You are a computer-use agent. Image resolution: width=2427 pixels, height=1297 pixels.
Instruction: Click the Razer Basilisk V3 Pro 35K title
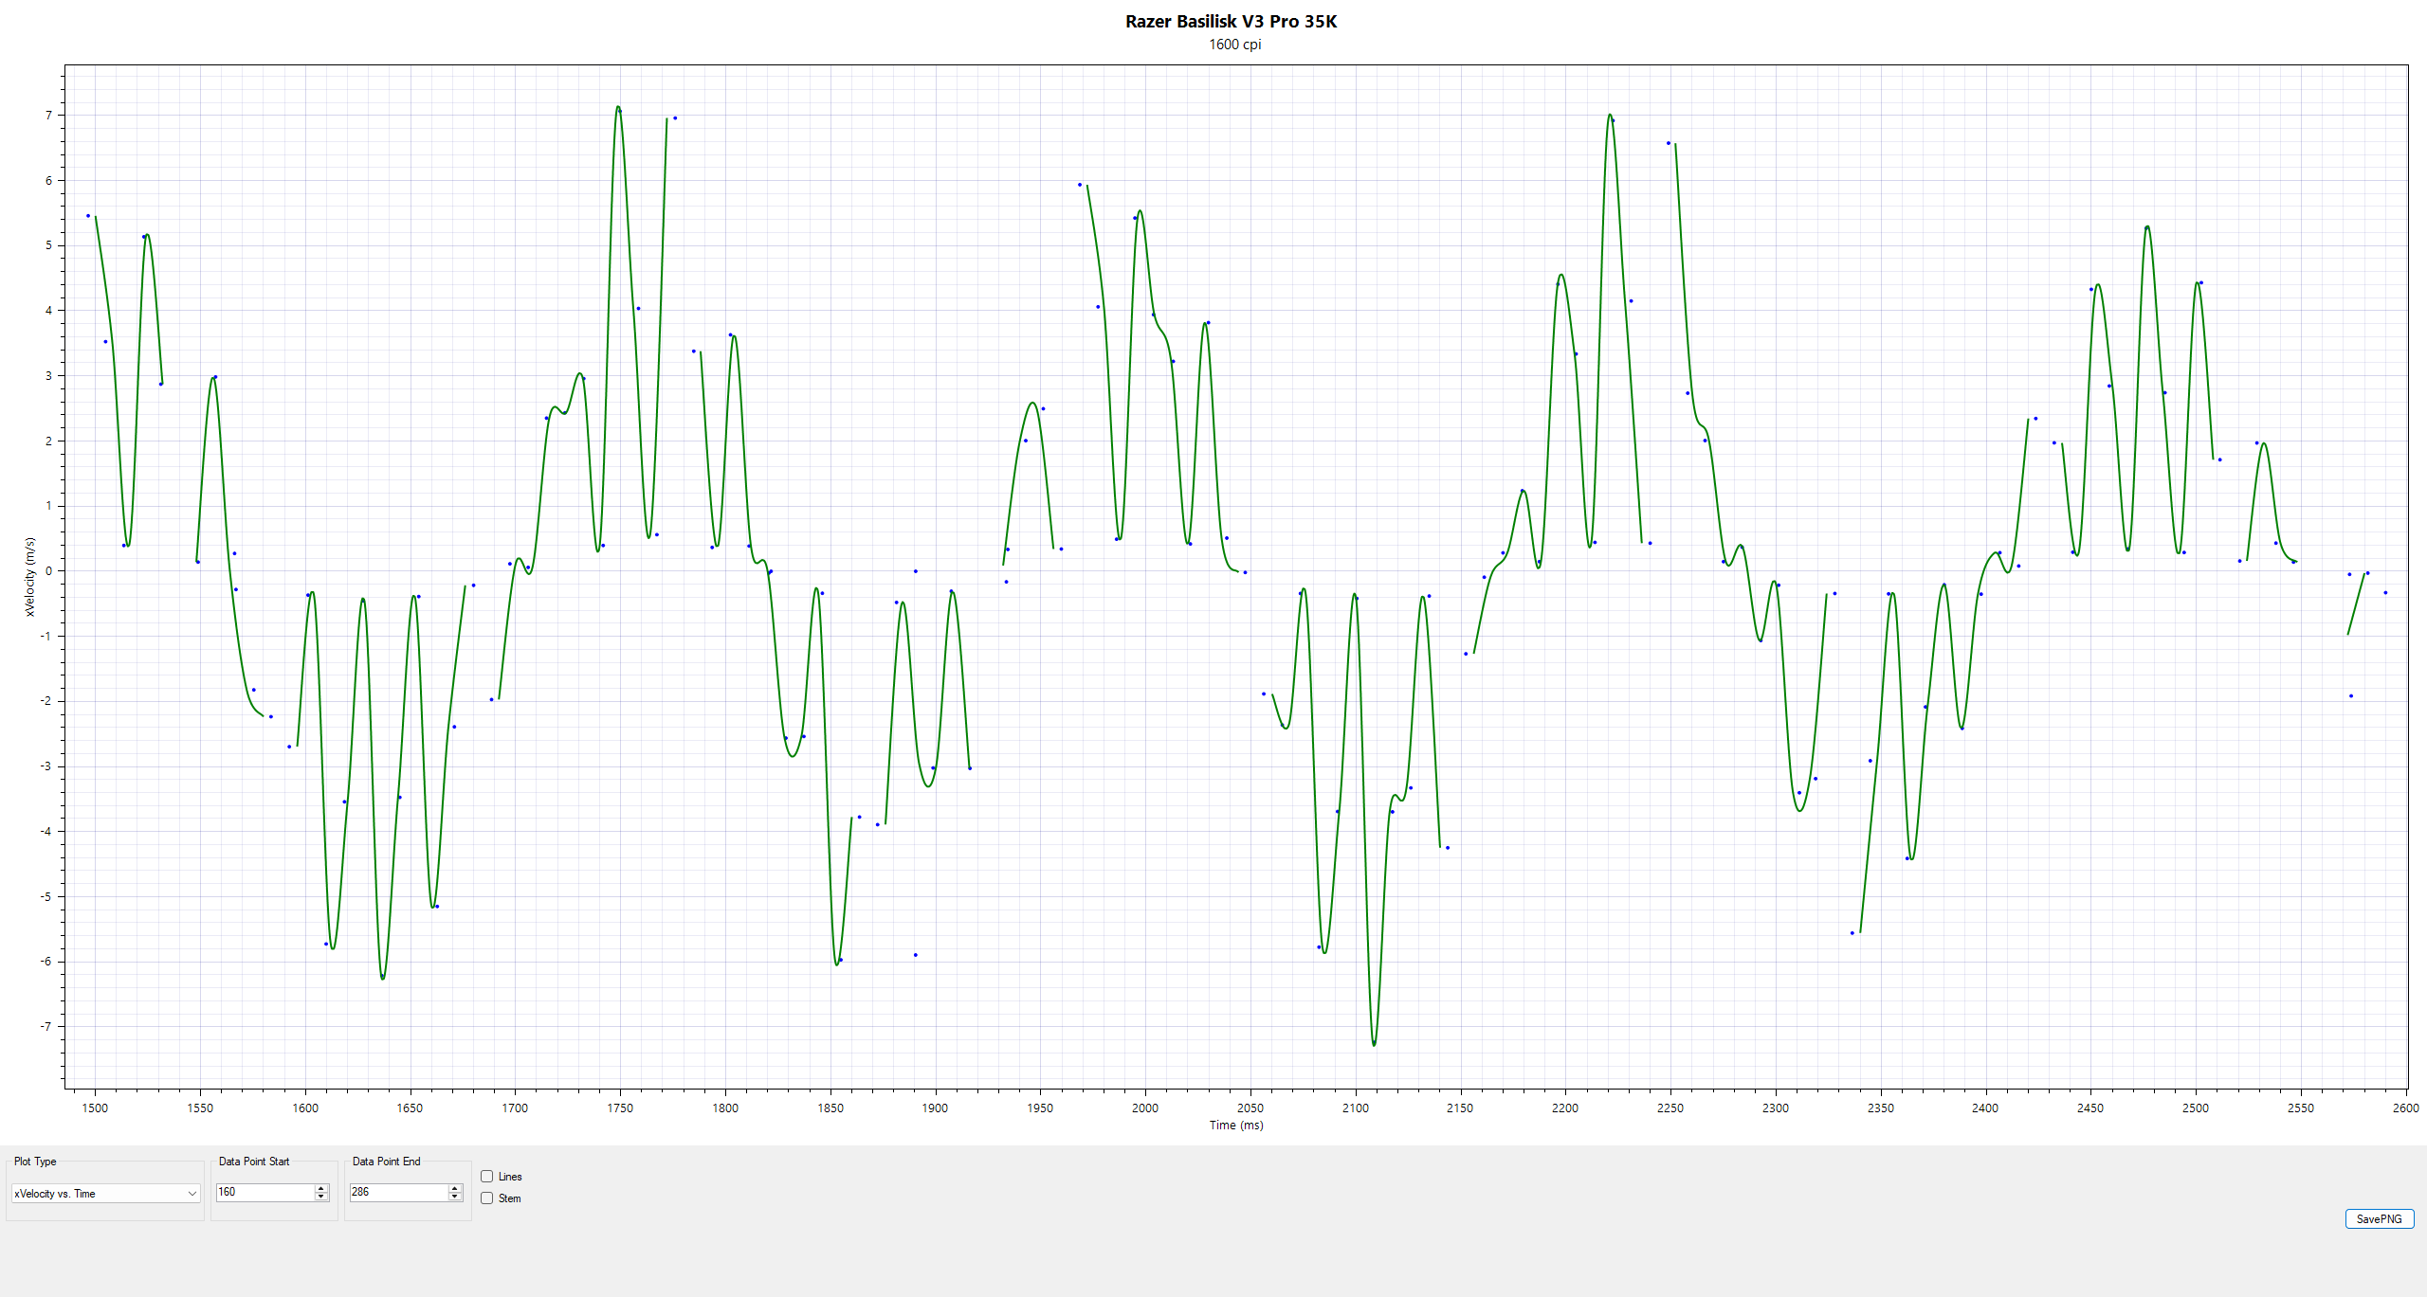pyautogui.click(x=1231, y=21)
